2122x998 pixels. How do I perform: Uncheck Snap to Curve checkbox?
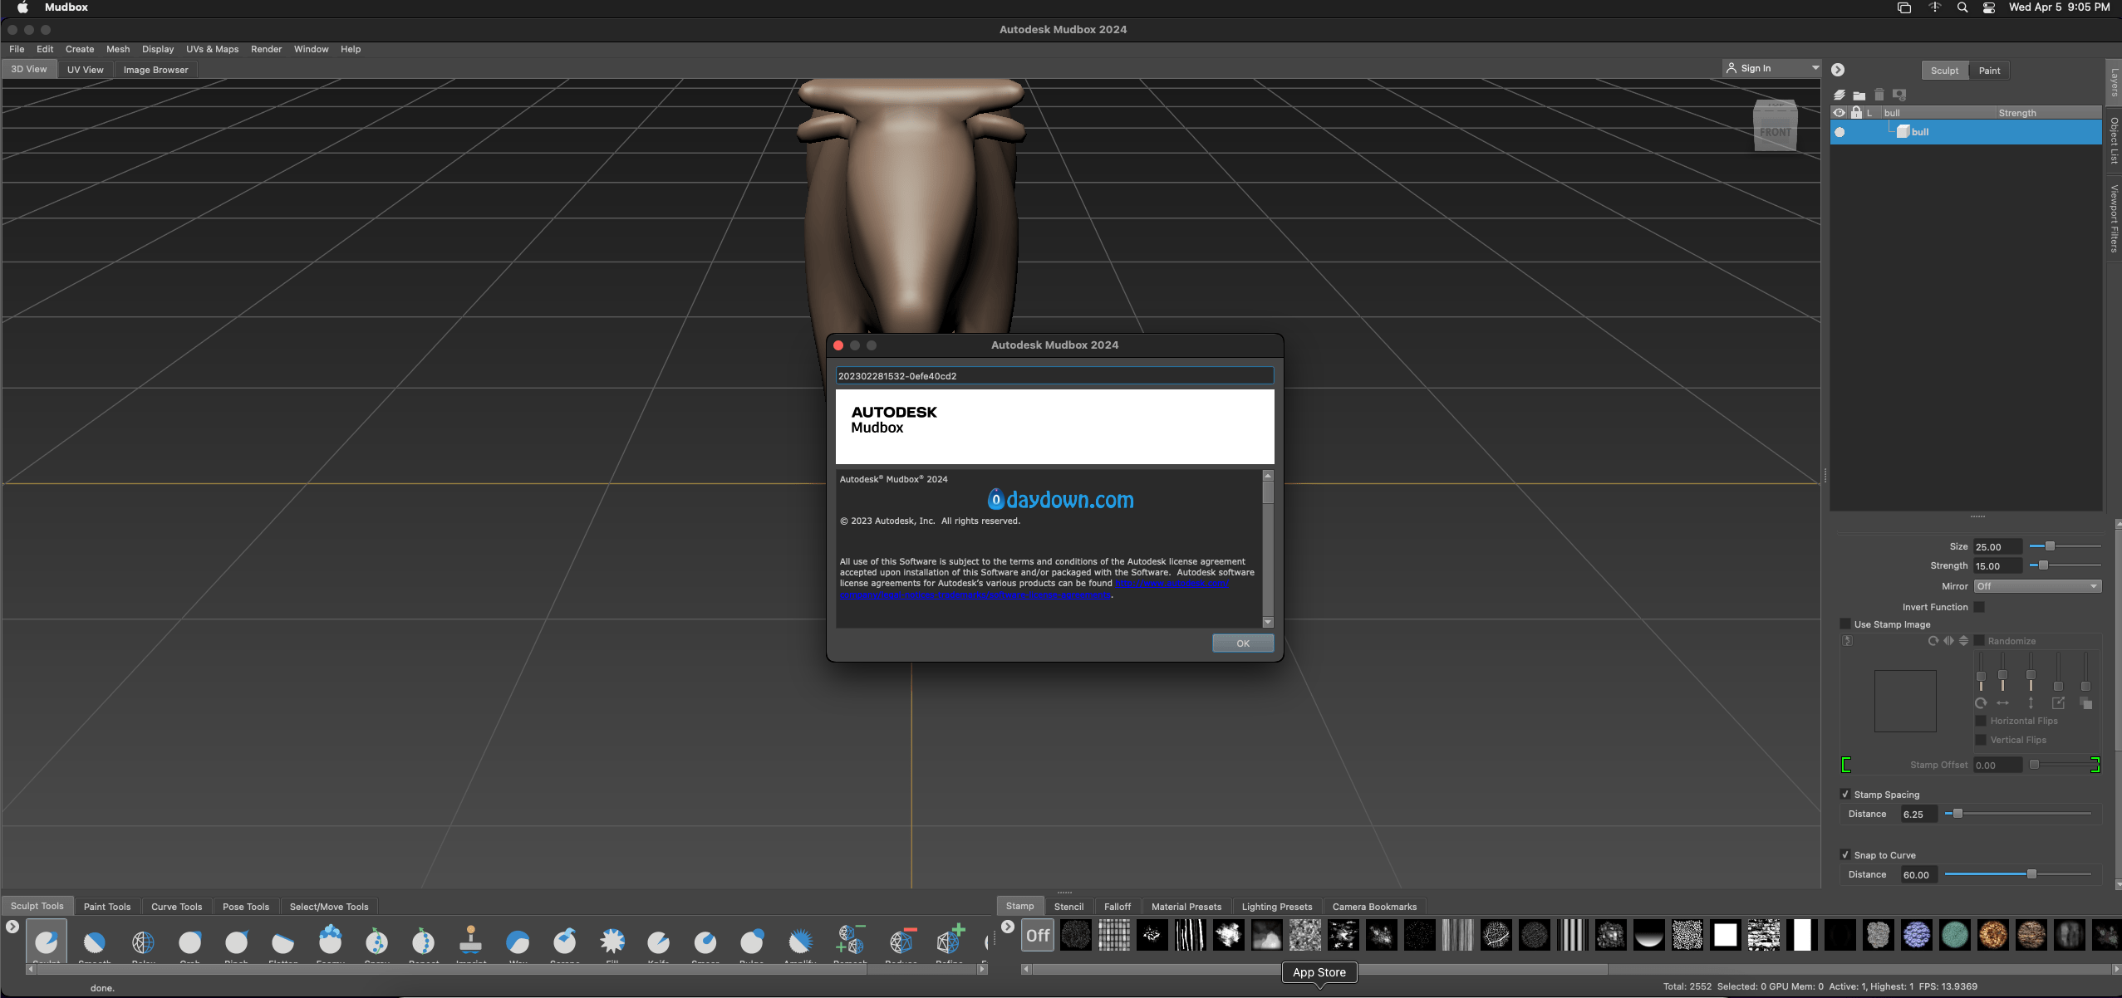pos(1845,855)
